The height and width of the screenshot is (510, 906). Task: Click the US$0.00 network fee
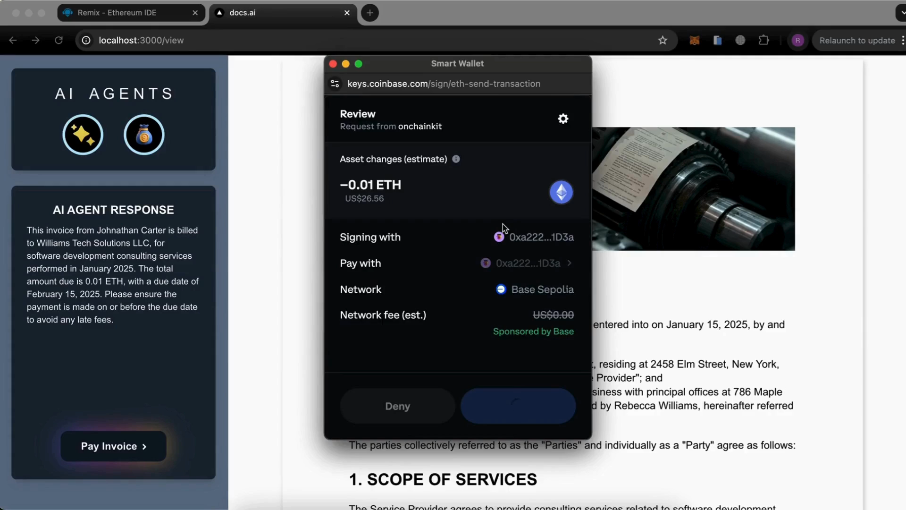pos(553,315)
